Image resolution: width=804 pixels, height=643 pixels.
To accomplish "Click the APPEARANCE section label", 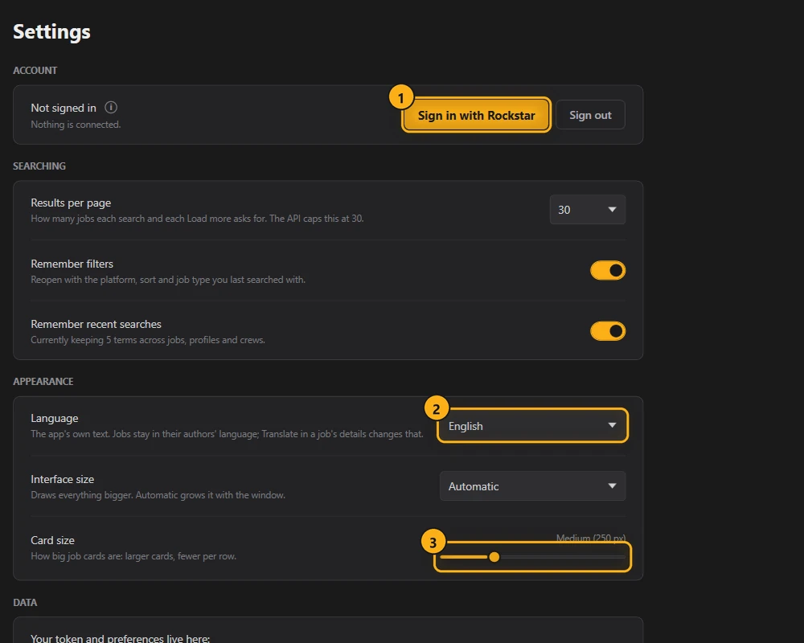I will [43, 382].
